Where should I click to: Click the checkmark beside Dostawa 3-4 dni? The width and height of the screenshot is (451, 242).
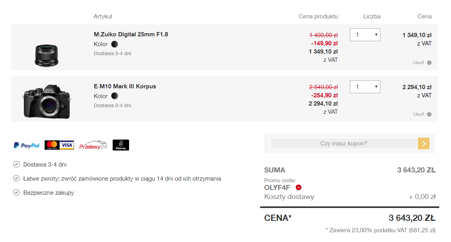click(x=16, y=165)
